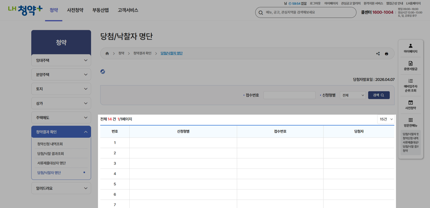
Task: Click 접수번호 column header
Action: coord(280,132)
